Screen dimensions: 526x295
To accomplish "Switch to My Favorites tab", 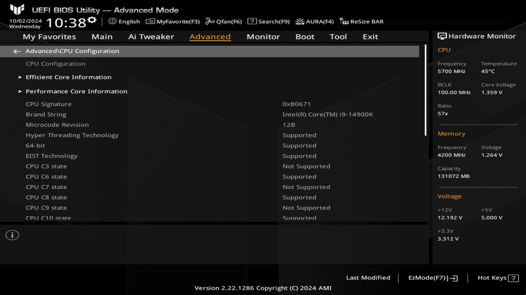I will (49, 36).
